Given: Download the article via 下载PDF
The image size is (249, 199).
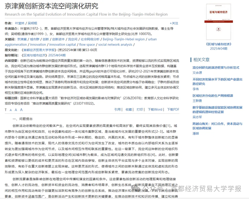Looking at the screenshot, I should point(173,109).
